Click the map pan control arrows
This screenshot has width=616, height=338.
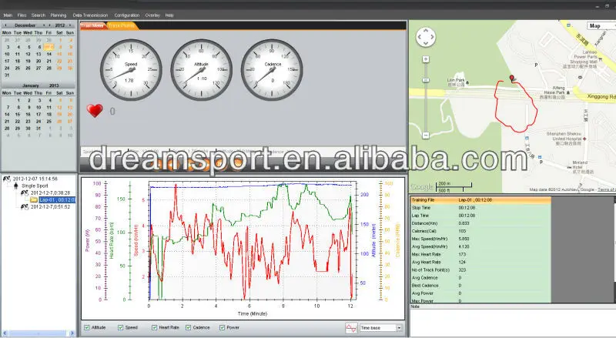click(x=426, y=37)
